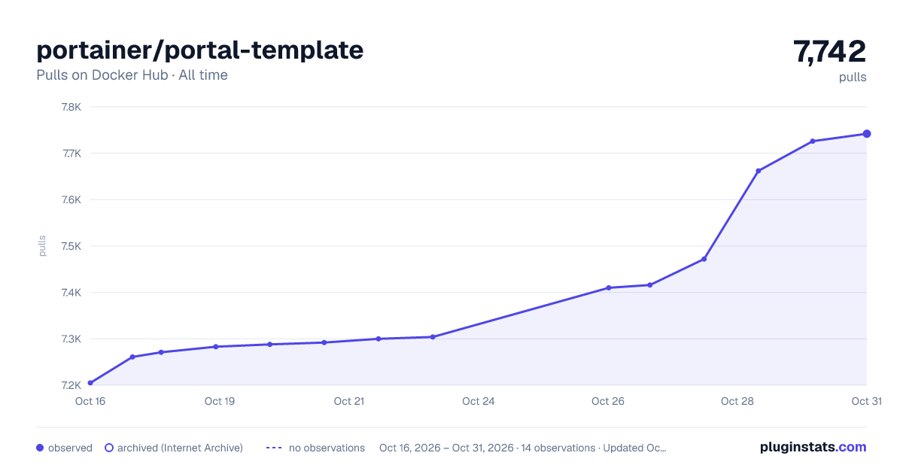The image size is (903, 474).
Task: Click the dashed no observations legend line
Action: click(x=274, y=448)
